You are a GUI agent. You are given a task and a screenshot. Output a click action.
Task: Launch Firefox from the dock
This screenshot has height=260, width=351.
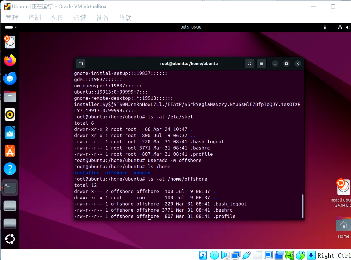click(x=10, y=60)
